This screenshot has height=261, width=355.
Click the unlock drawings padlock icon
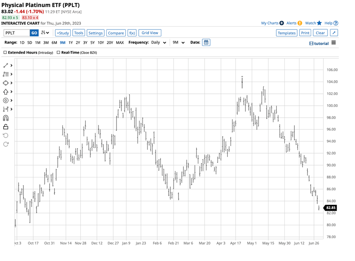coord(6,127)
